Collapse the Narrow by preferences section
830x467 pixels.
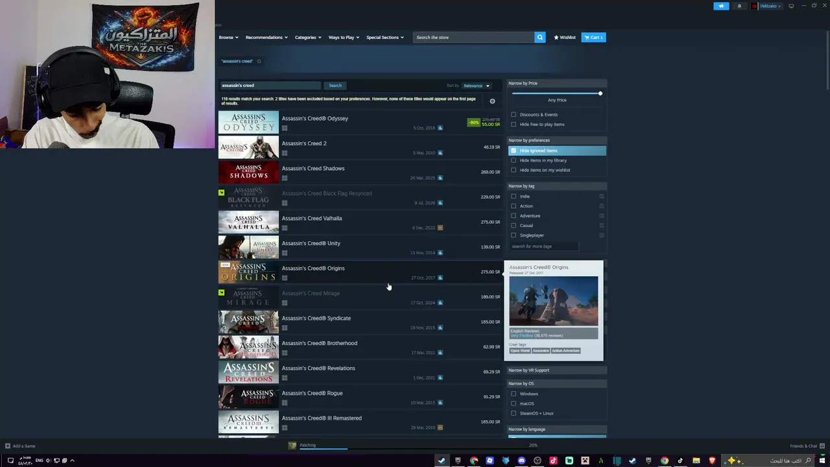click(x=556, y=140)
